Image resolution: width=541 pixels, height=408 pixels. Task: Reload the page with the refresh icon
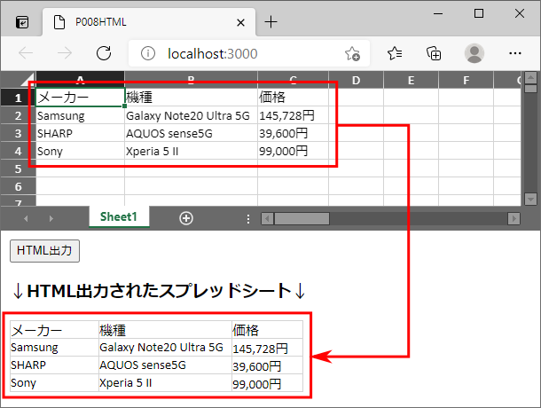coord(104,53)
